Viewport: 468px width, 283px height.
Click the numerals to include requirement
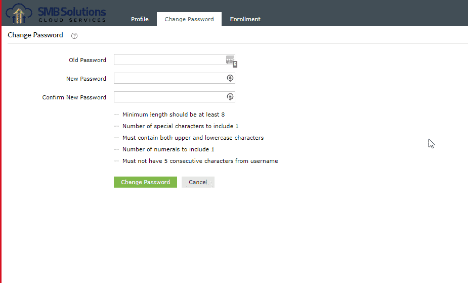click(168, 149)
